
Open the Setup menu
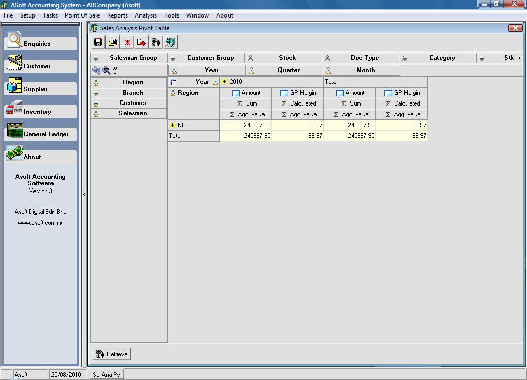[x=28, y=15]
